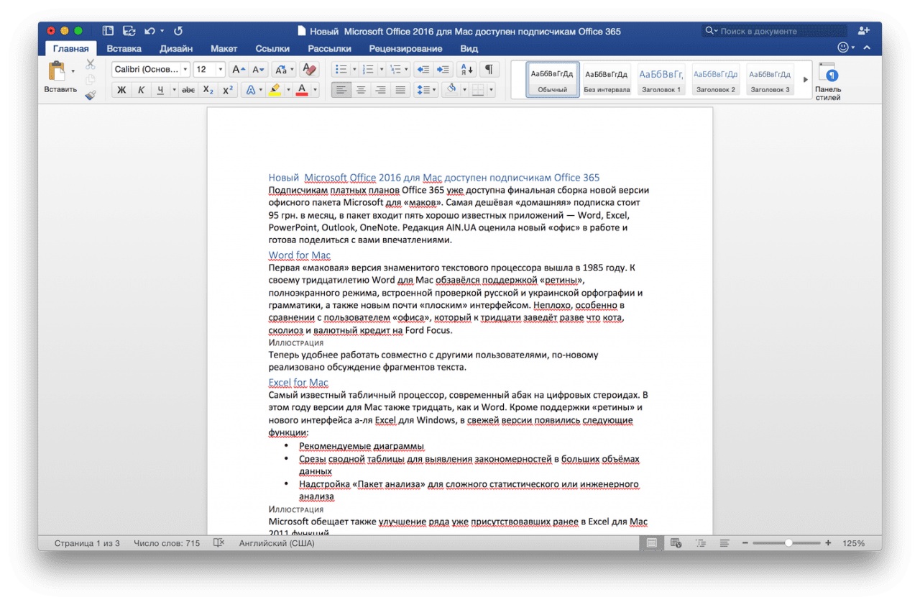Click the format painter brush icon
The height and width of the screenshot is (605, 920).
(x=91, y=94)
